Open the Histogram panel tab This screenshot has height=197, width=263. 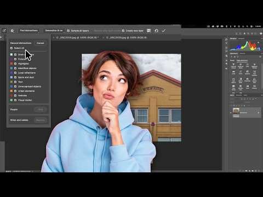[x=233, y=38]
